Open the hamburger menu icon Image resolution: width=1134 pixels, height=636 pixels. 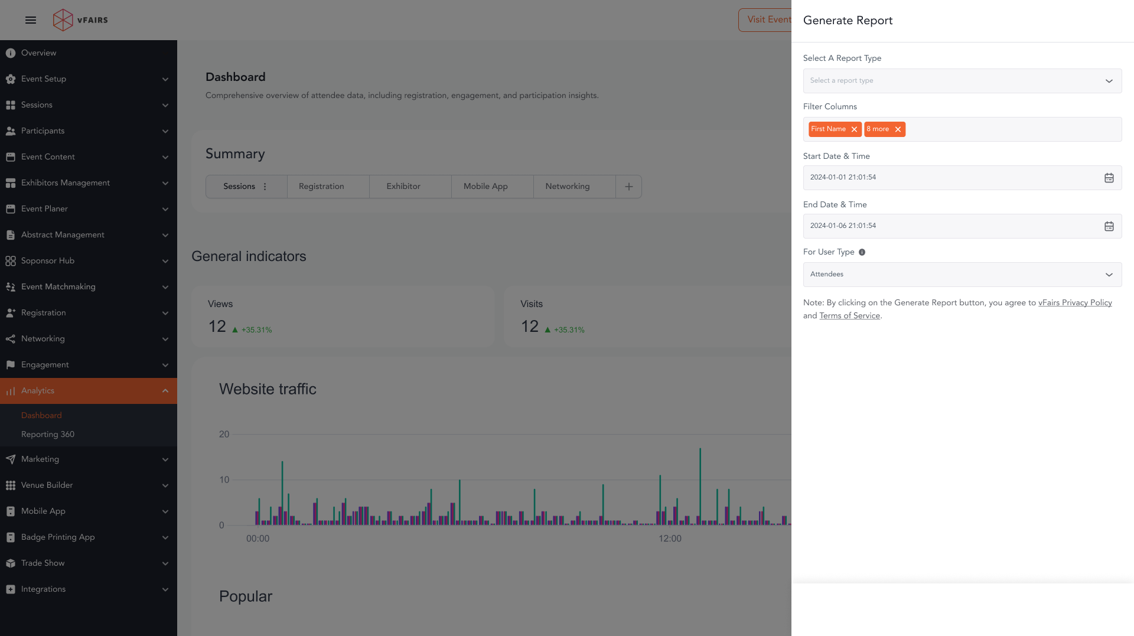click(x=31, y=20)
